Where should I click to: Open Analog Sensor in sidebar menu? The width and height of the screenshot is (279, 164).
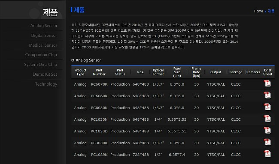(44, 26)
